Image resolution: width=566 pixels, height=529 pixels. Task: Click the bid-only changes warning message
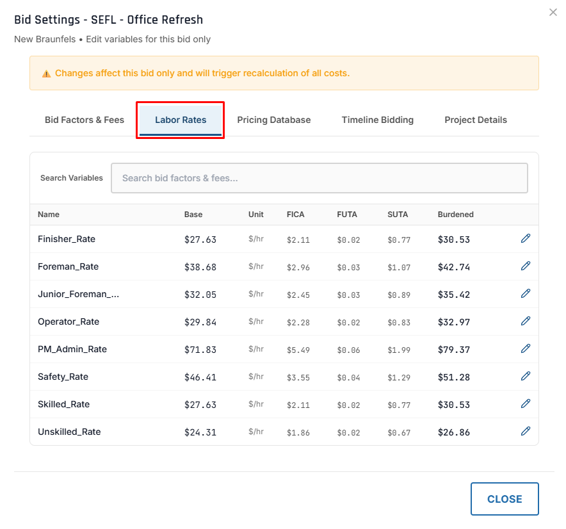(x=202, y=73)
